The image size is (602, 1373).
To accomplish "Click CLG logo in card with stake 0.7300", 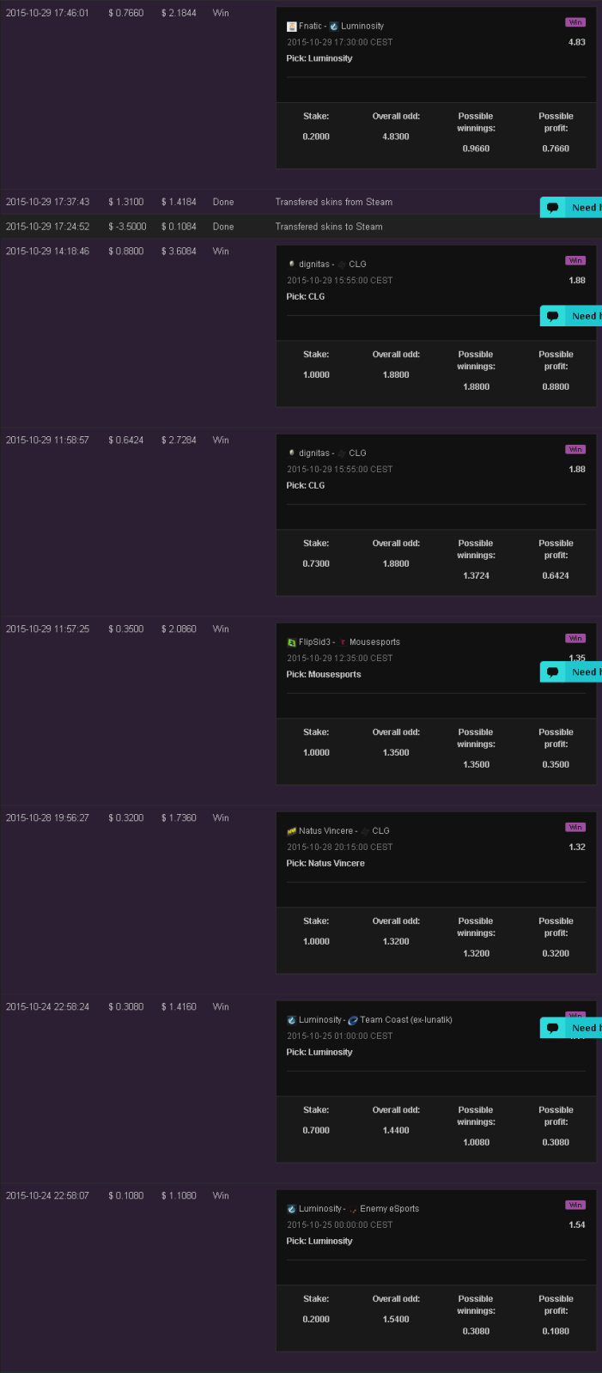I will pos(342,453).
